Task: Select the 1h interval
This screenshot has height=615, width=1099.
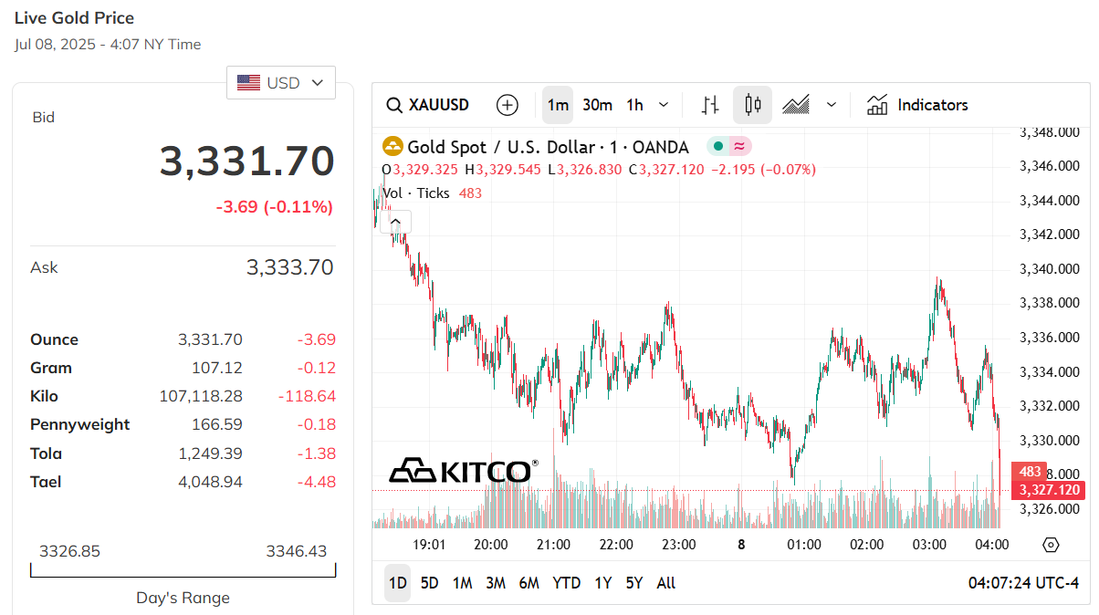Action: tap(635, 105)
